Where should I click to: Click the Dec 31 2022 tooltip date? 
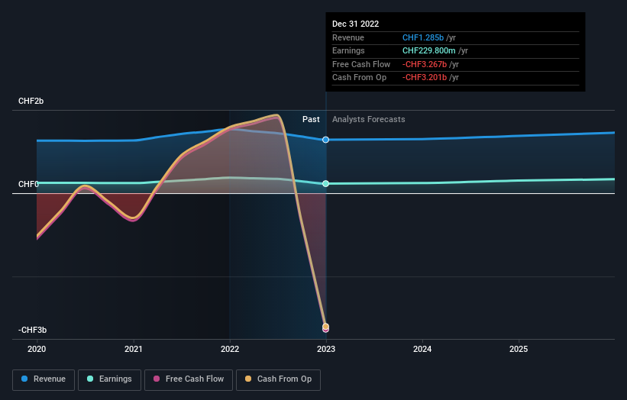click(x=355, y=24)
